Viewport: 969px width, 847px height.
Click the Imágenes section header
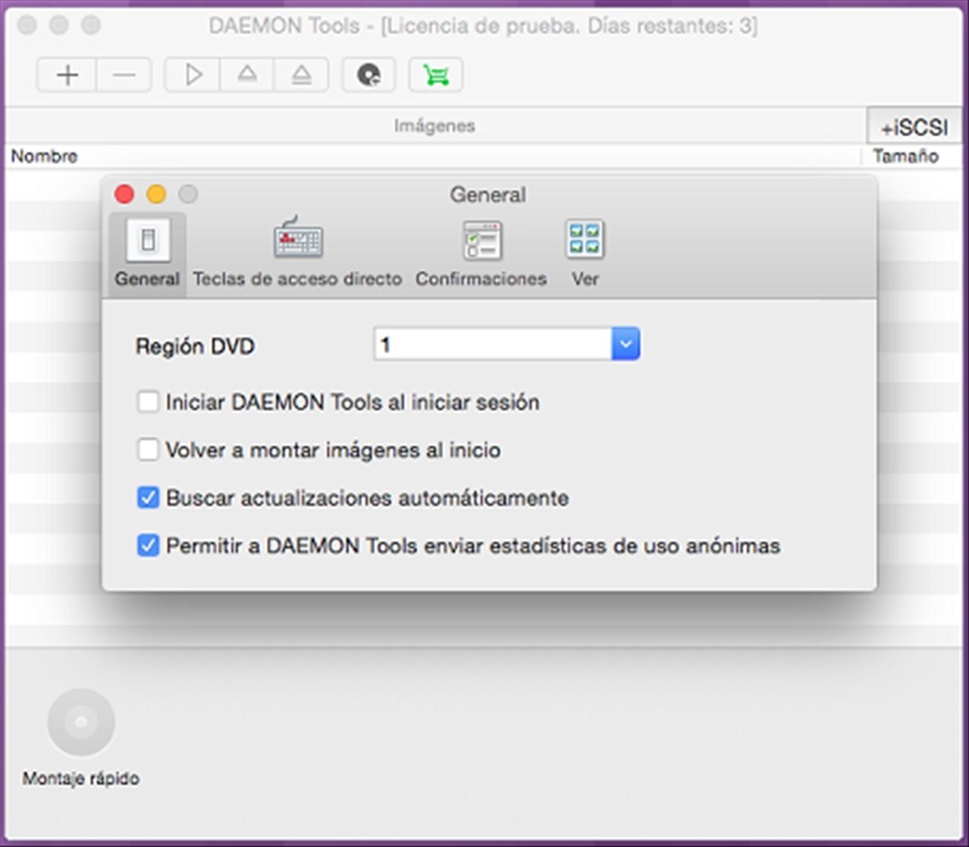[434, 126]
